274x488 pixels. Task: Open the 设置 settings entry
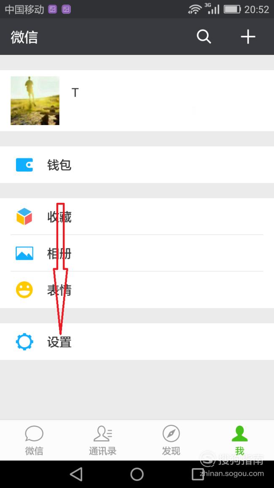point(137,342)
